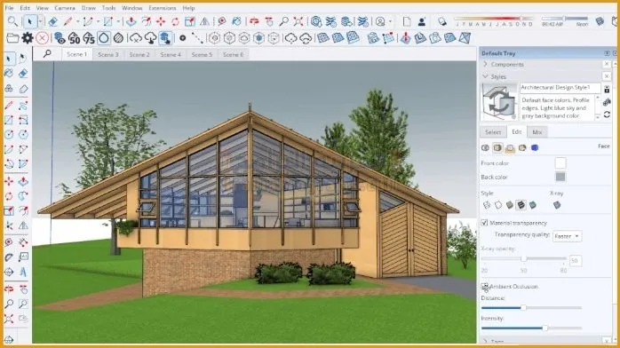Click Zoom Extents in top toolbar
The height and width of the screenshot is (348, 620).
click(x=298, y=21)
